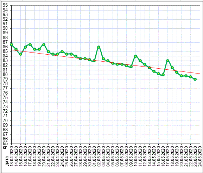This screenshot has height=173, width=203.
Task: Click the кг axis unit label
Action: tap(5, 147)
